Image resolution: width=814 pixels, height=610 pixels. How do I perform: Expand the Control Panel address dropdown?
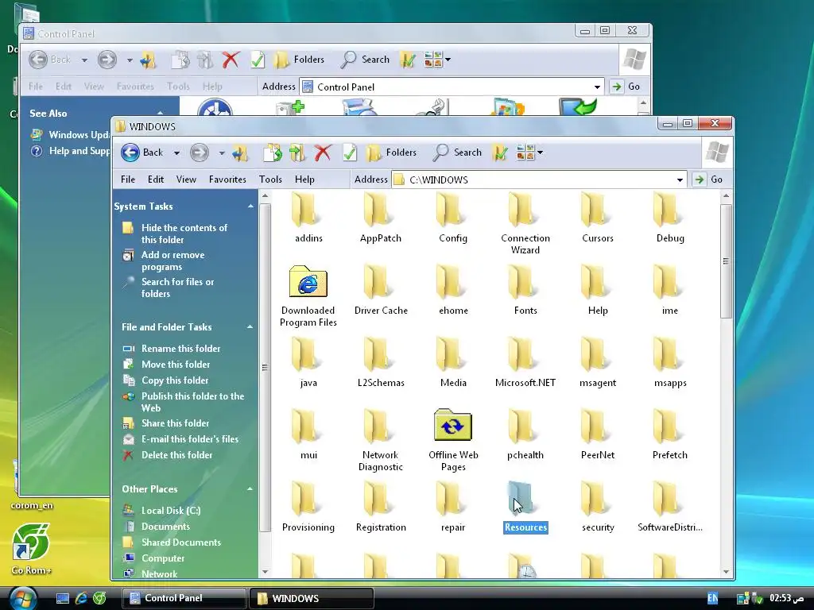(597, 87)
